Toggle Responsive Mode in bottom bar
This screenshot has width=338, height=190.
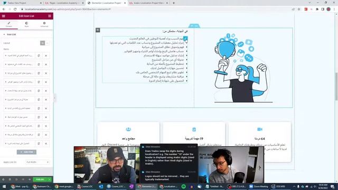[23, 179]
